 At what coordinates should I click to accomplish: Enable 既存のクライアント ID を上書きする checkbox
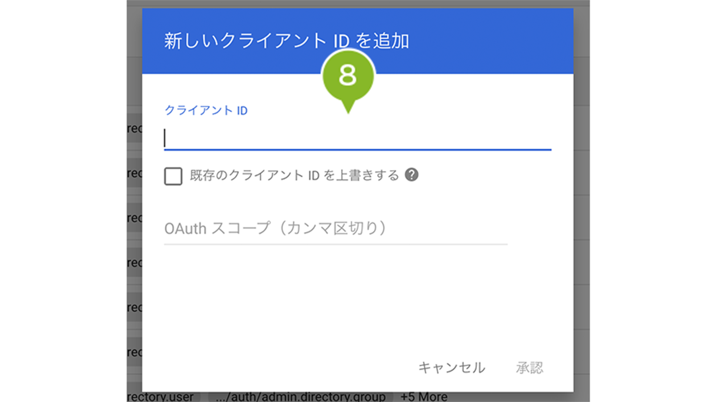coord(173,176)
